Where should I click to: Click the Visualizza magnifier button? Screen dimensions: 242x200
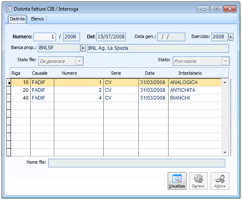tap(177, 181)
